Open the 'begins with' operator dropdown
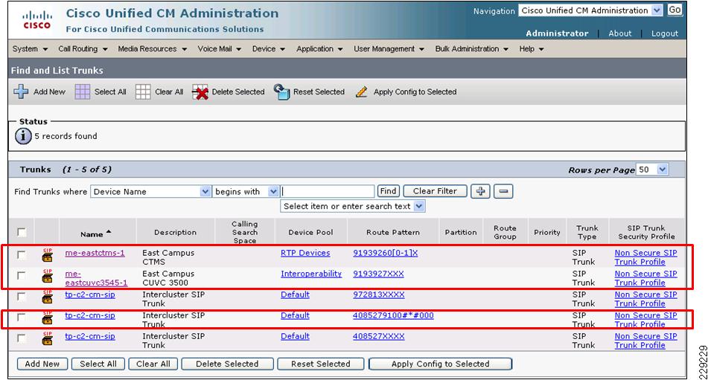This screenshot has width=708, height=380. (x=245, y=192)
